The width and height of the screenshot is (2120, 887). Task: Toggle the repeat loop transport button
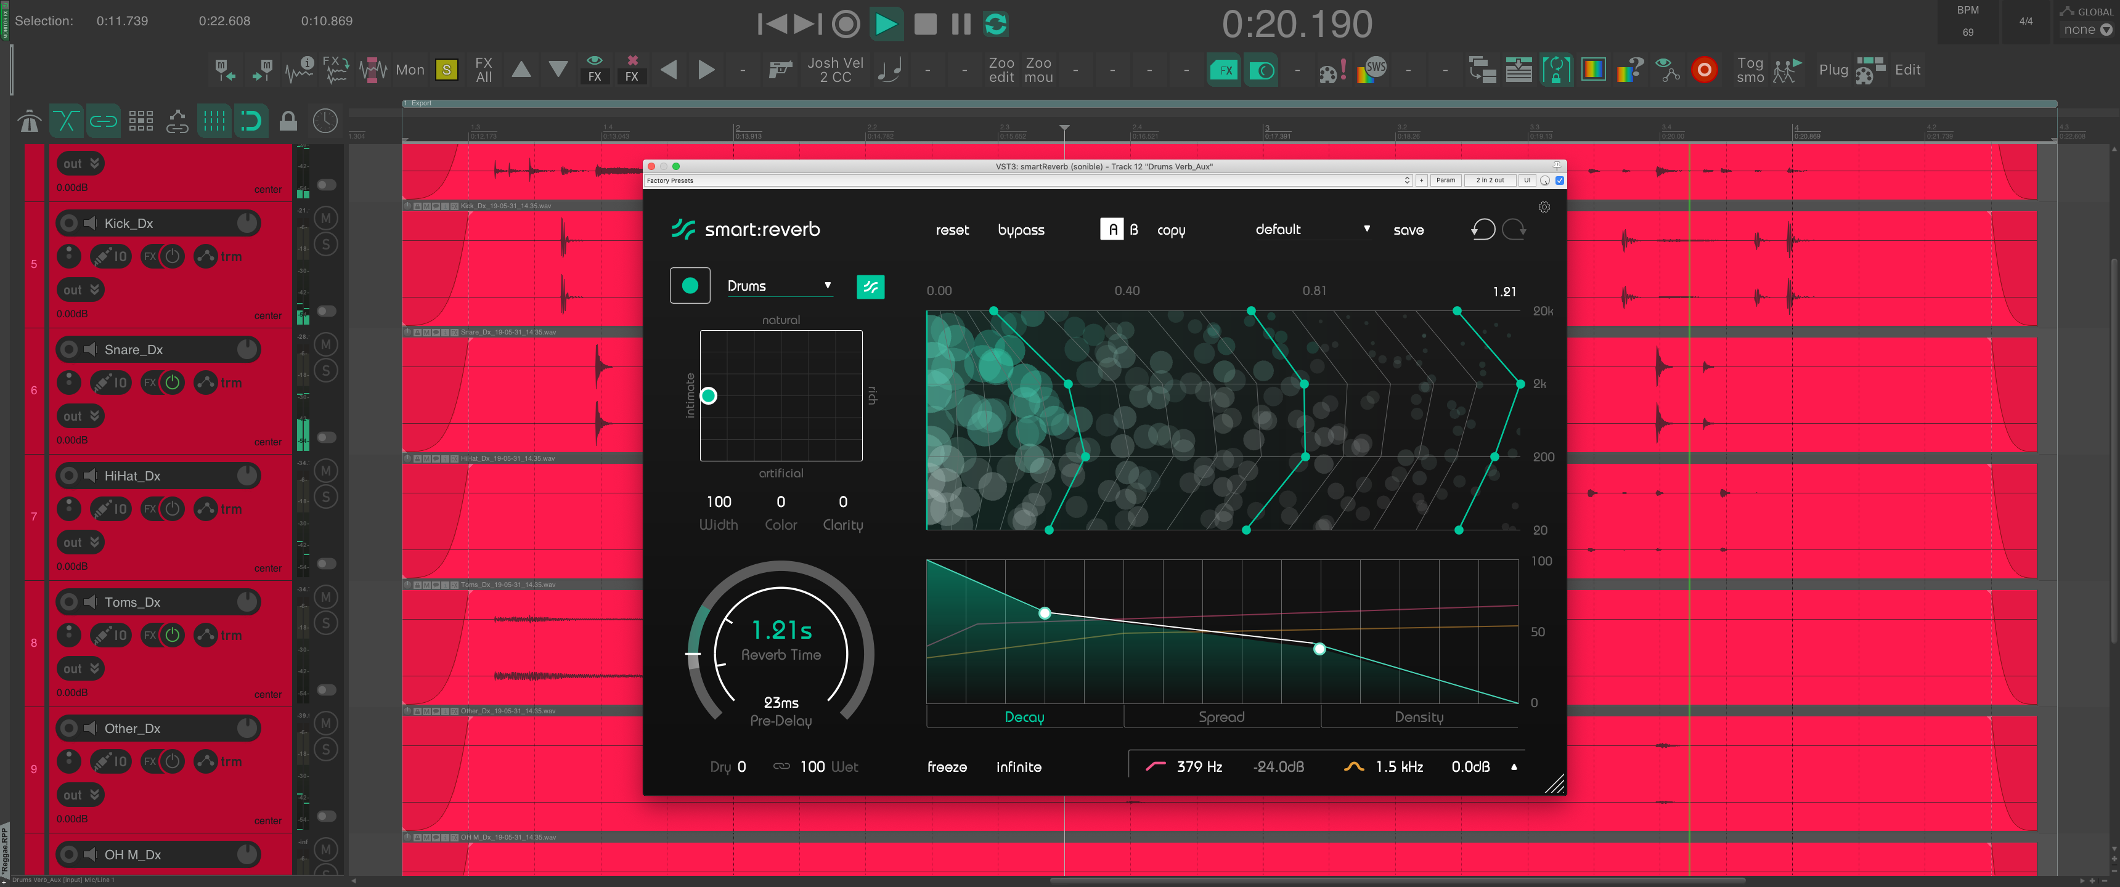tap(996, 24)
